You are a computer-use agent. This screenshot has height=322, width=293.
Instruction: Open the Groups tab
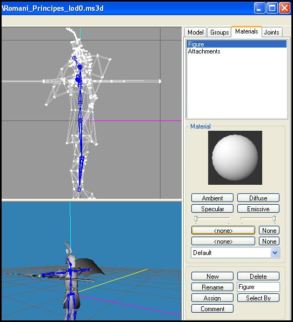coord(219,32)
